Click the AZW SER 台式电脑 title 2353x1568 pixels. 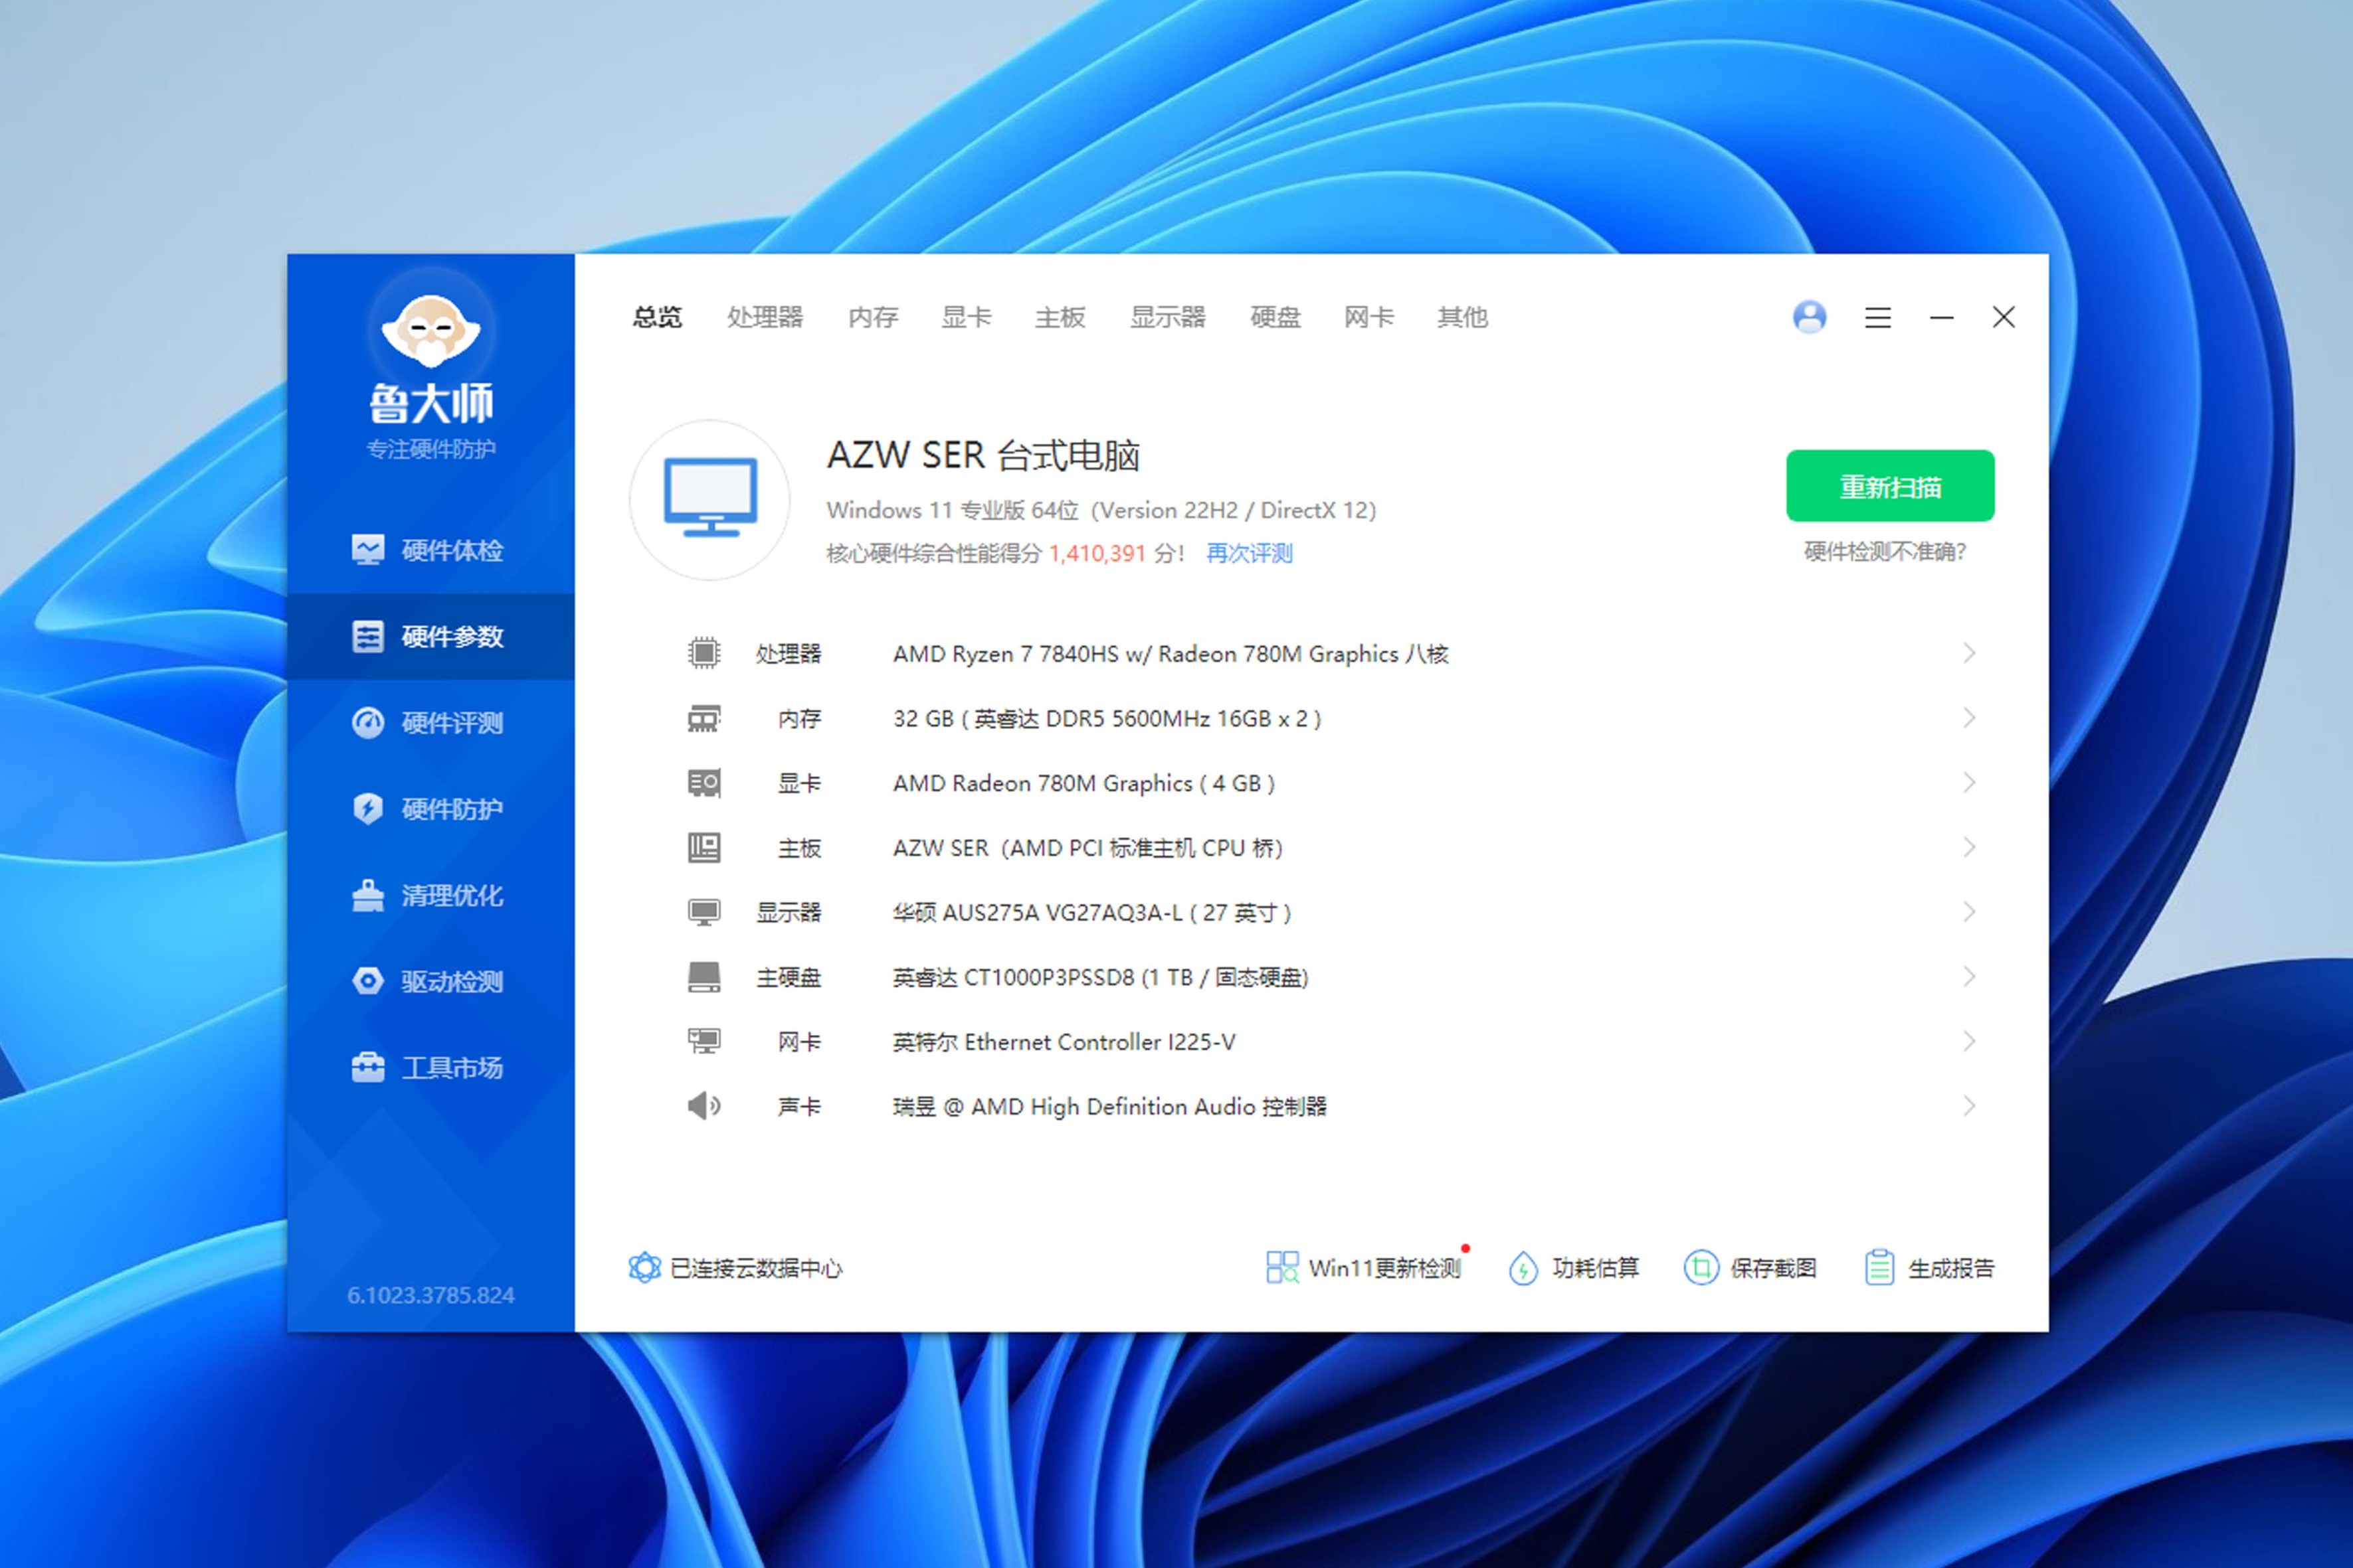983,455
